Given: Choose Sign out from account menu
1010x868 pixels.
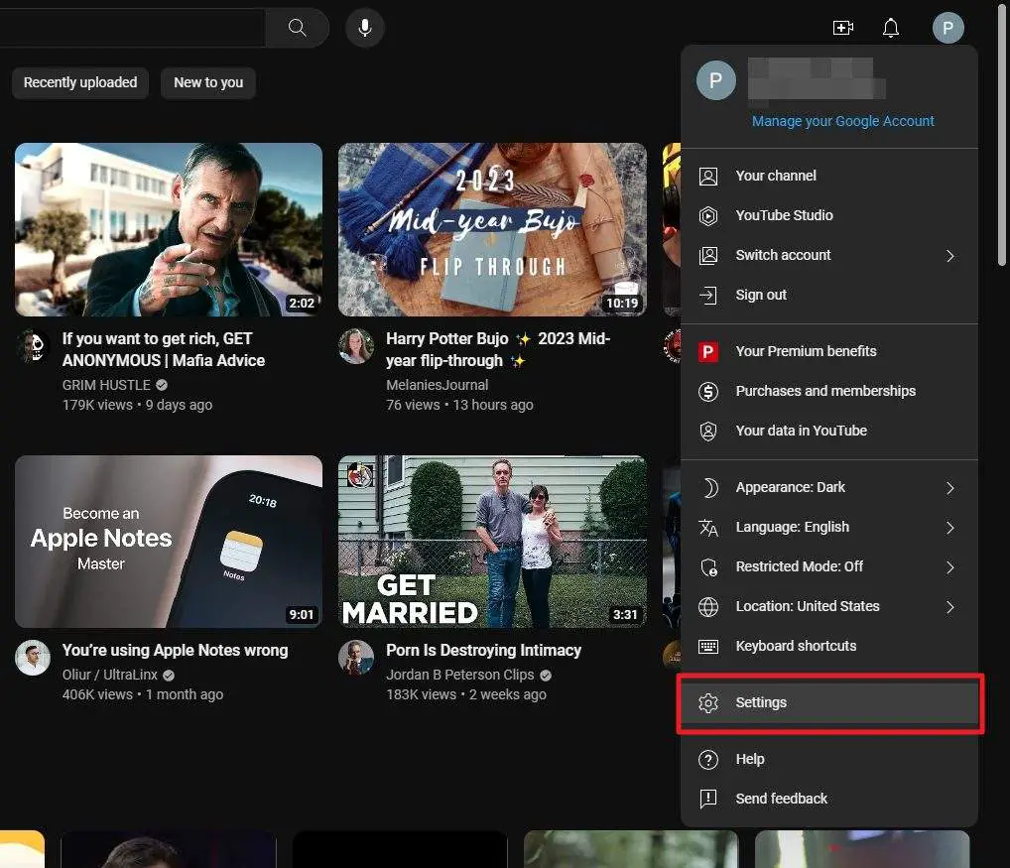Looking at the screenshot, I should pos(829,295).
